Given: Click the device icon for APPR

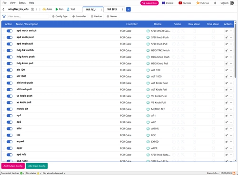Looking at the screenshot, I should click(148, 148).
